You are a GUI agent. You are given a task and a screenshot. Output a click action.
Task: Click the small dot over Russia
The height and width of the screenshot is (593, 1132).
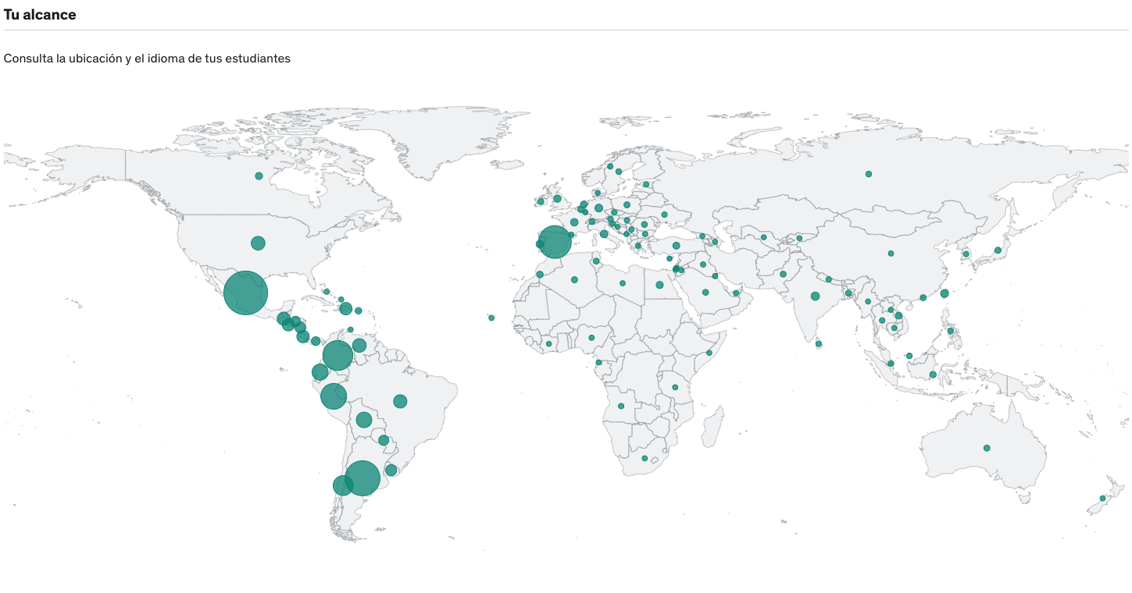pyautogui.click(x=868, y=174)
